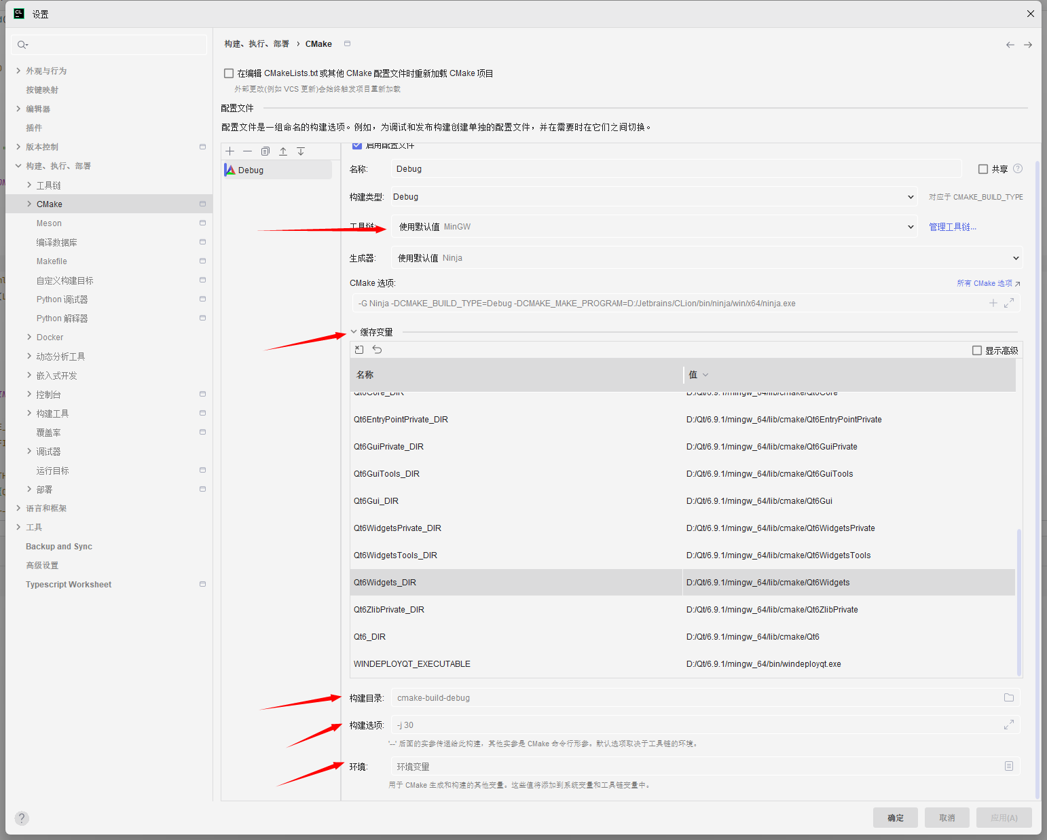Image resolution: width=1047 pixels, height=840 pixels.
Task: Click the profile settings panel scrollbar
Action: coord(1037,479)
